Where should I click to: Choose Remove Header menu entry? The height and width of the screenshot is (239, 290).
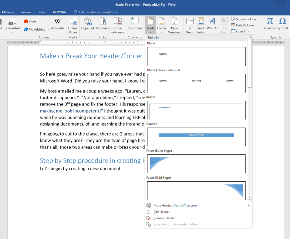tap(199, 218)
